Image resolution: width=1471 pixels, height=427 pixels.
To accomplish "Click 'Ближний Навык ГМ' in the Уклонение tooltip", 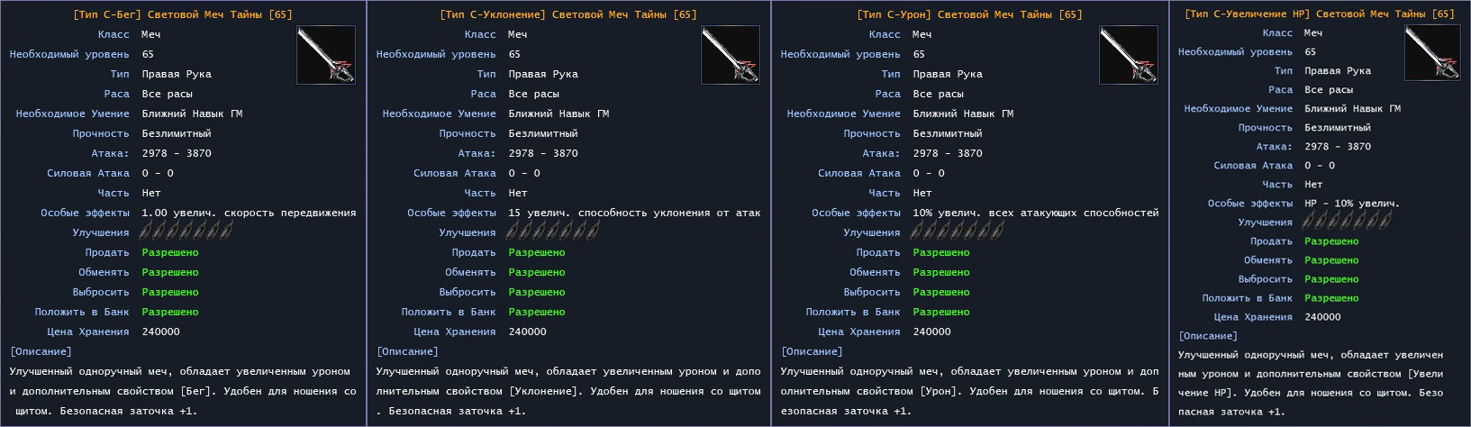I will [558, 114].
